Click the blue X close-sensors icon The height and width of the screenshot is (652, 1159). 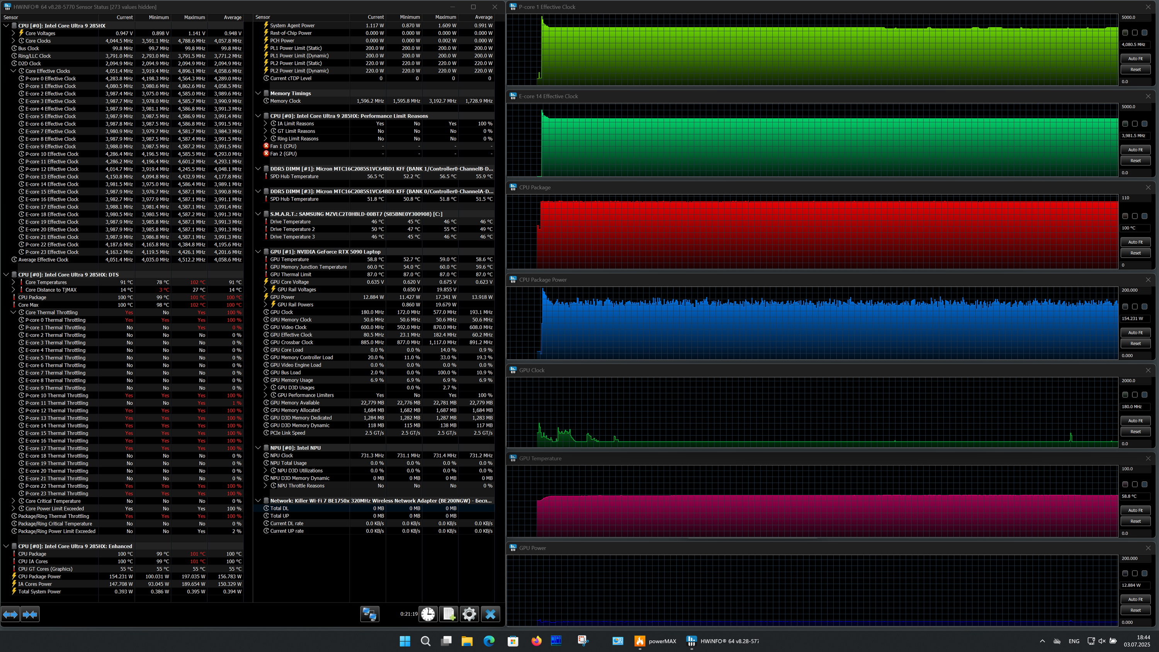pos(490,614)
